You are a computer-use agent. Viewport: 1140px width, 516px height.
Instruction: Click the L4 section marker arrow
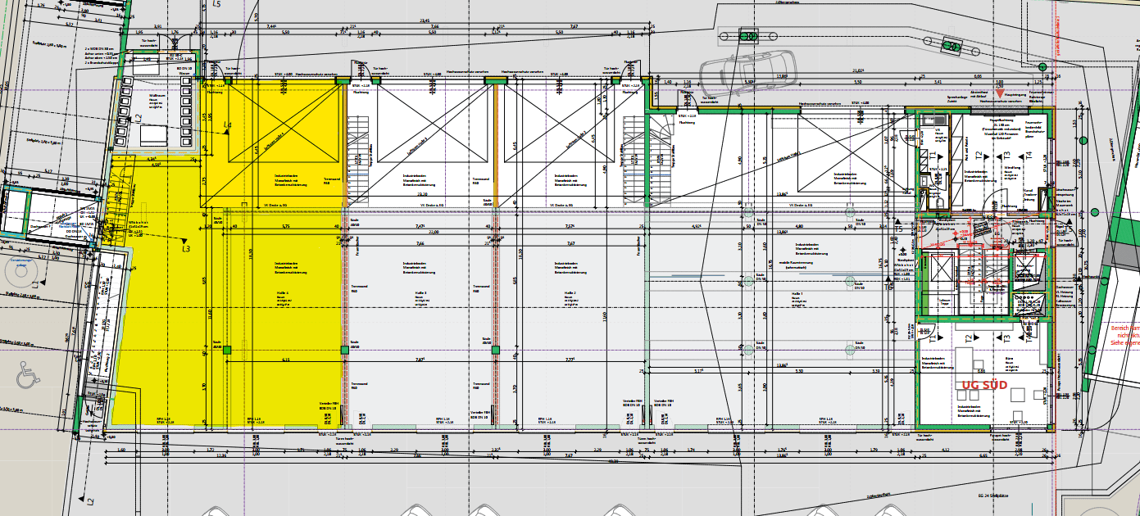click(227, 126)
